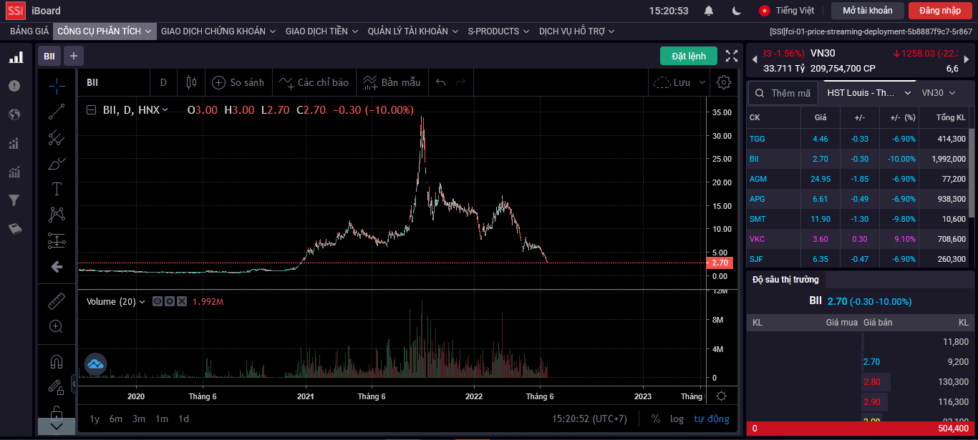Select the VKC row in watchlist

tap(858, 239)
